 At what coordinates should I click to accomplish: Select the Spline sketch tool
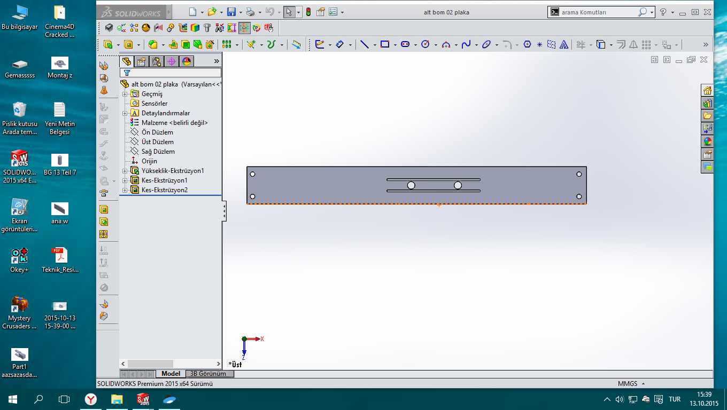tap(466, 45)
